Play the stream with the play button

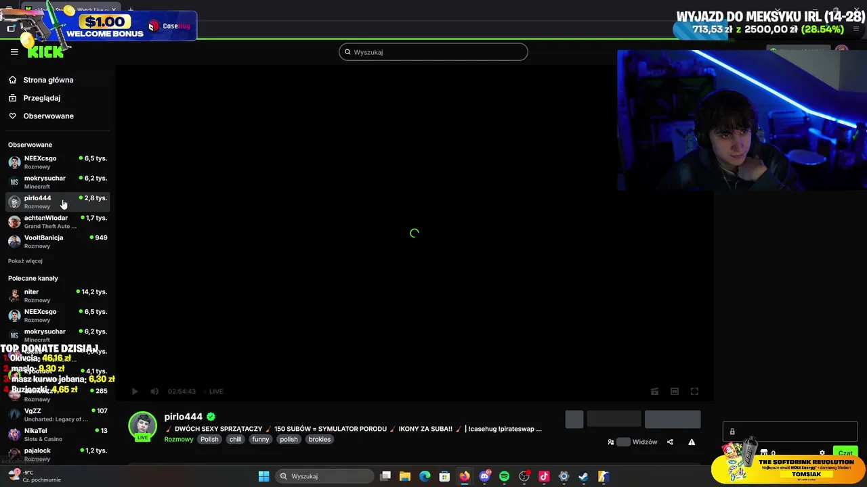coord(134,392)
